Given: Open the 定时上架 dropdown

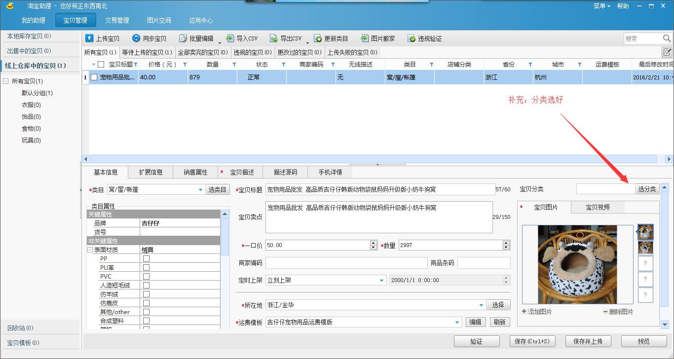Looking at the screenshot, I should tap(381, 280).
